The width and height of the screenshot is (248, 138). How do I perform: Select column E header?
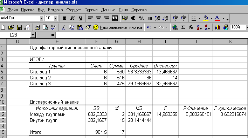click(x=57, y=41)
